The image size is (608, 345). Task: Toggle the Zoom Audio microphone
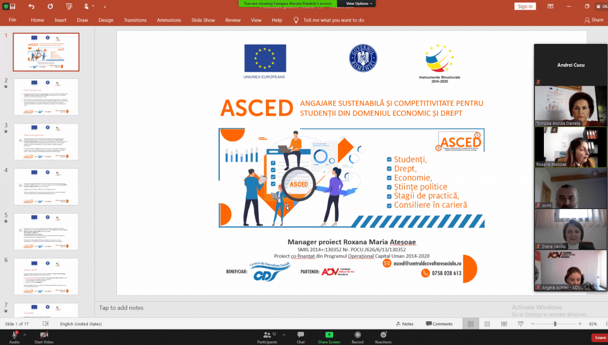(x=14, y=337)
